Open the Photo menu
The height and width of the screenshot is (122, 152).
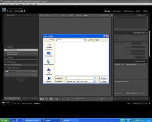[x=15, y=4]
